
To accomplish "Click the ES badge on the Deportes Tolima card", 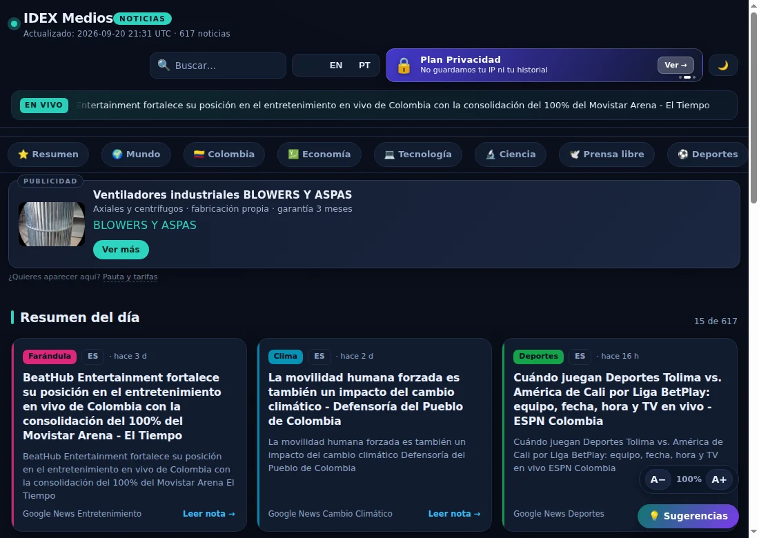I will [580, 356].
